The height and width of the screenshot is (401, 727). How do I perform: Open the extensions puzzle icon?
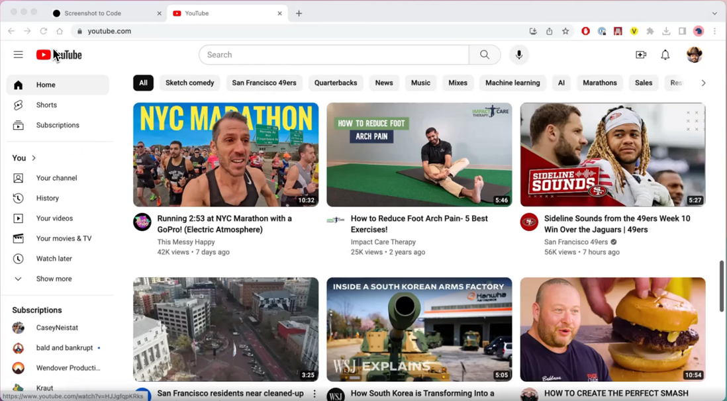650,31
